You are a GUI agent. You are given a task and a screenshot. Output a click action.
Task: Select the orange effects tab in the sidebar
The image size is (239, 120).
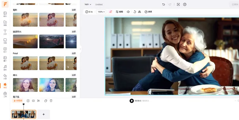(x=5, y=86)
